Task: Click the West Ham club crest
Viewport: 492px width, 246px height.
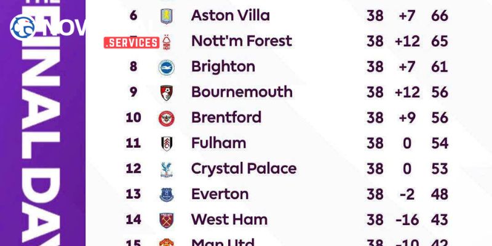Action: [x=166, y=220]
